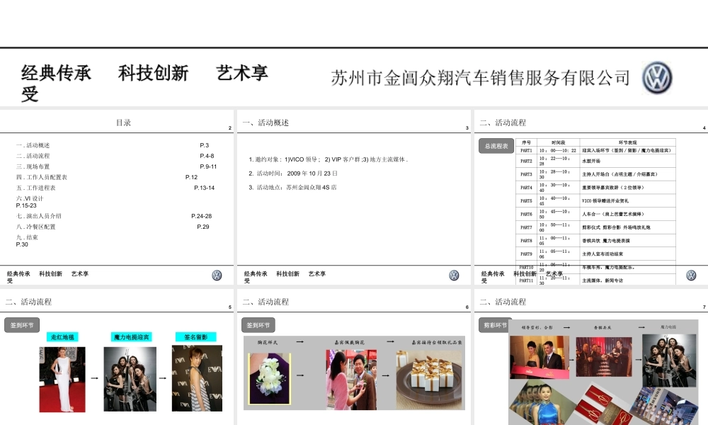The image size is (708, 425).
Task: Click the 目录 slide heading
Action: (x=123, y=123)
